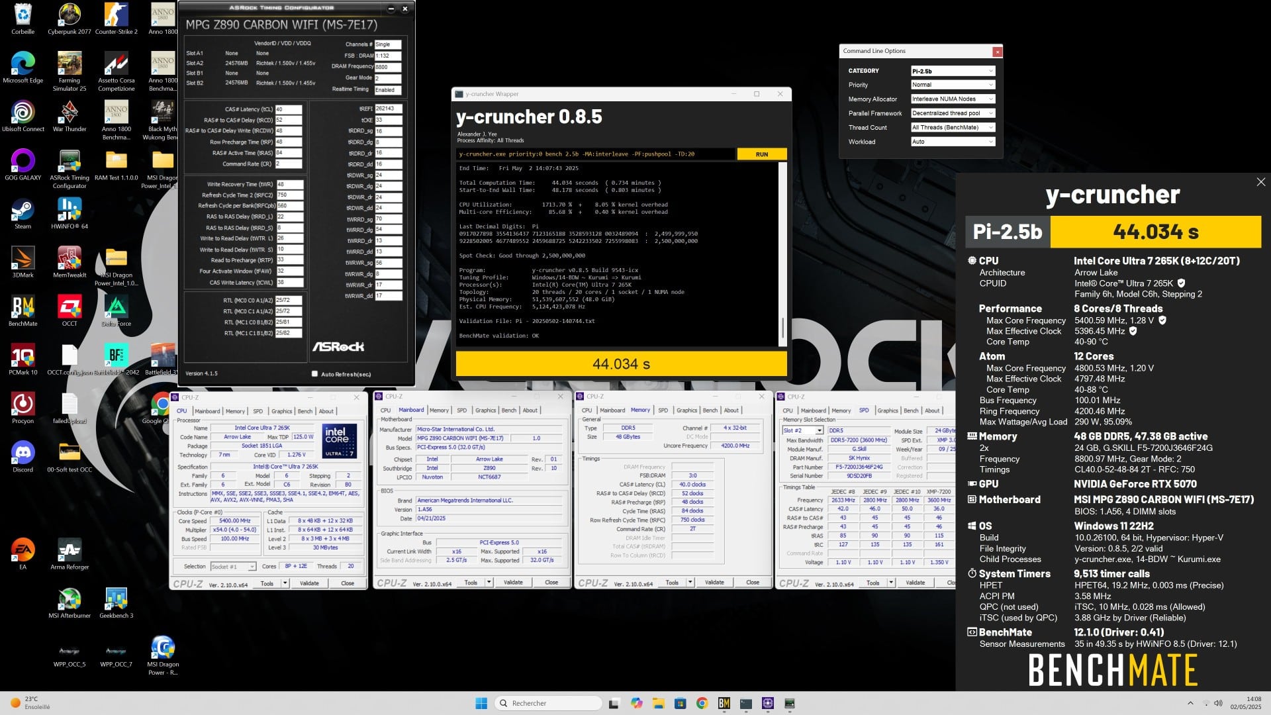The width and height of the screenshot is (1271, 715).
Task: Select the GOG GALAXY desktop icon
Action: pyautogui.click(x=23, y=165)
